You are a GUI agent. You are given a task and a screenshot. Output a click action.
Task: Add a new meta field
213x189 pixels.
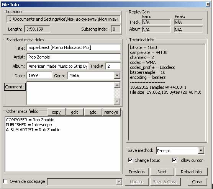pos(93,112)
